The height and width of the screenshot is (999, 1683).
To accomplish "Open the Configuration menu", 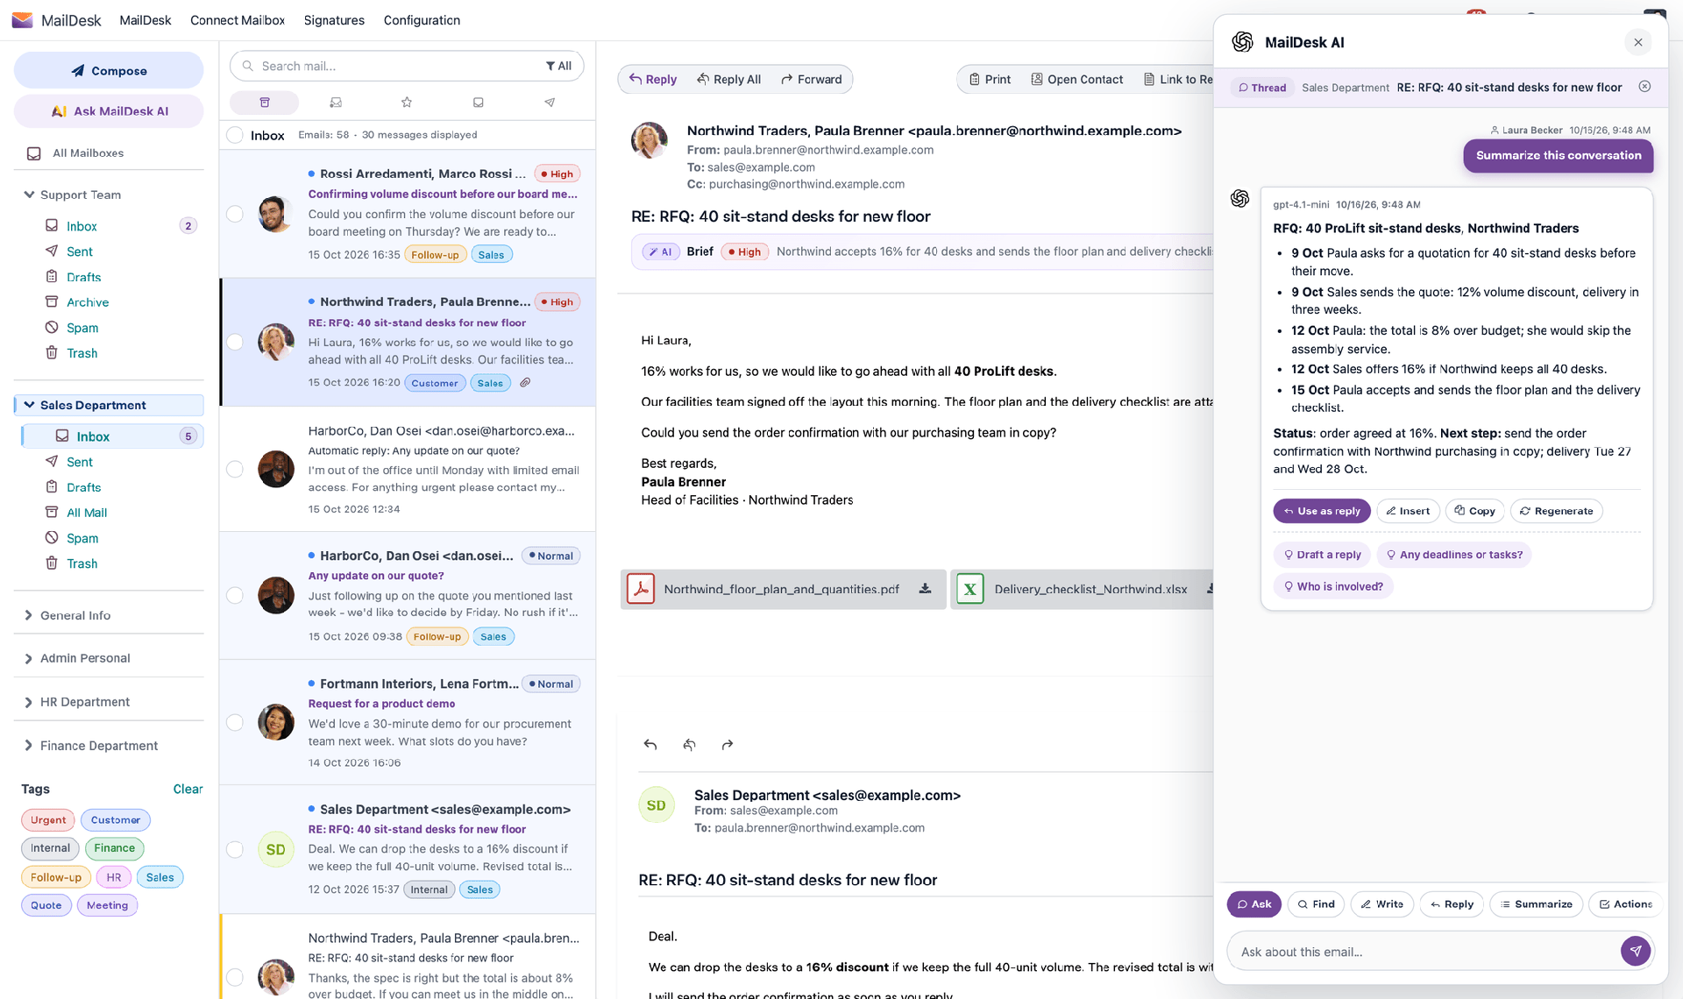I will coord(422,20).
